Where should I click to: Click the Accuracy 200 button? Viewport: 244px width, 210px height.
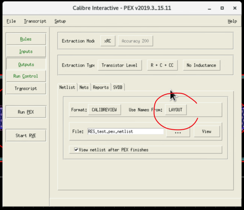click(135, 41)
